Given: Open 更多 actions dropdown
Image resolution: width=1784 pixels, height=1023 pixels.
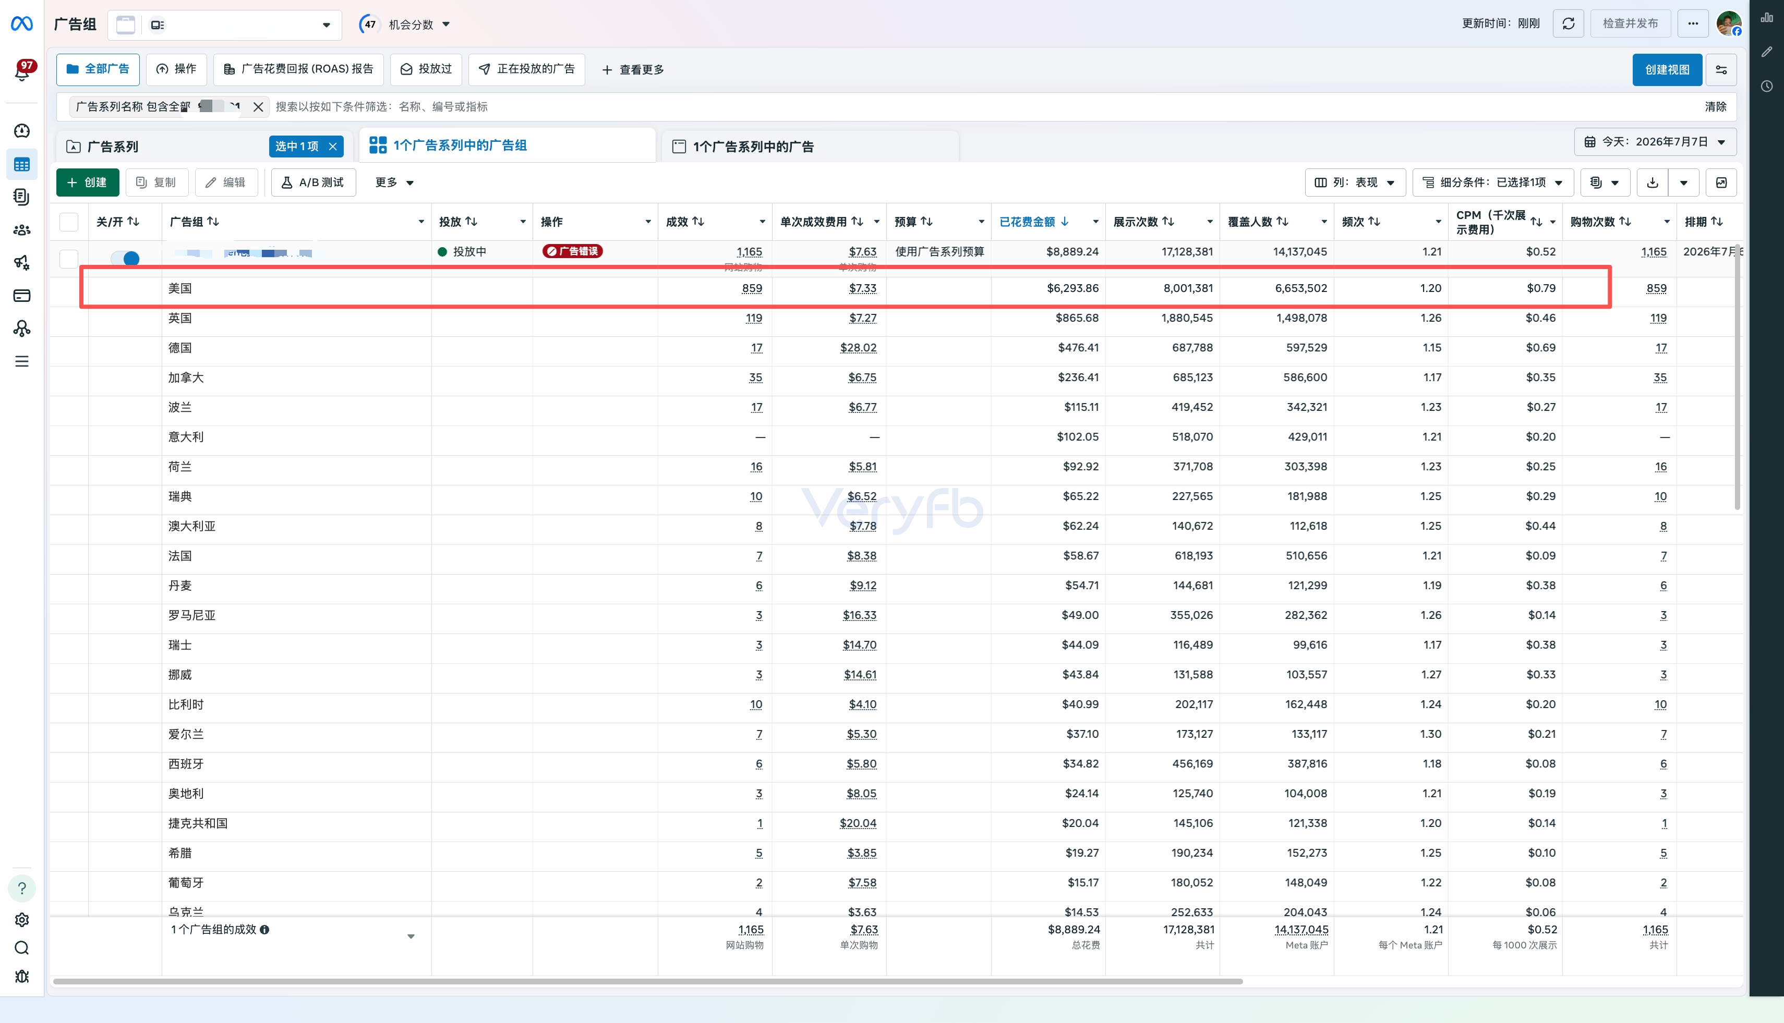Looking at the screenshot, I should click(x=394, y=182).
